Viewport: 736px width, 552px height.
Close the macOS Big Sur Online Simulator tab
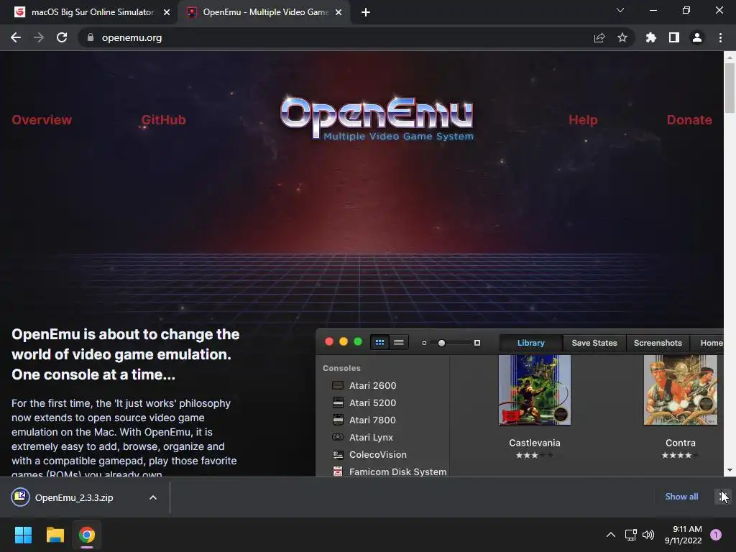click(167, 12)
